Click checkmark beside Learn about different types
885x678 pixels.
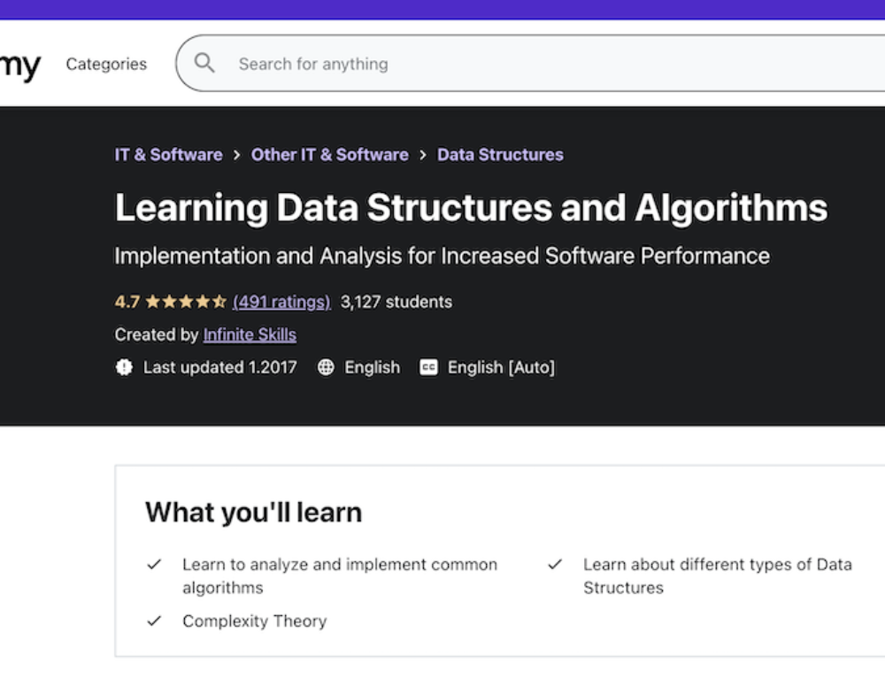(x=555, y=564)
